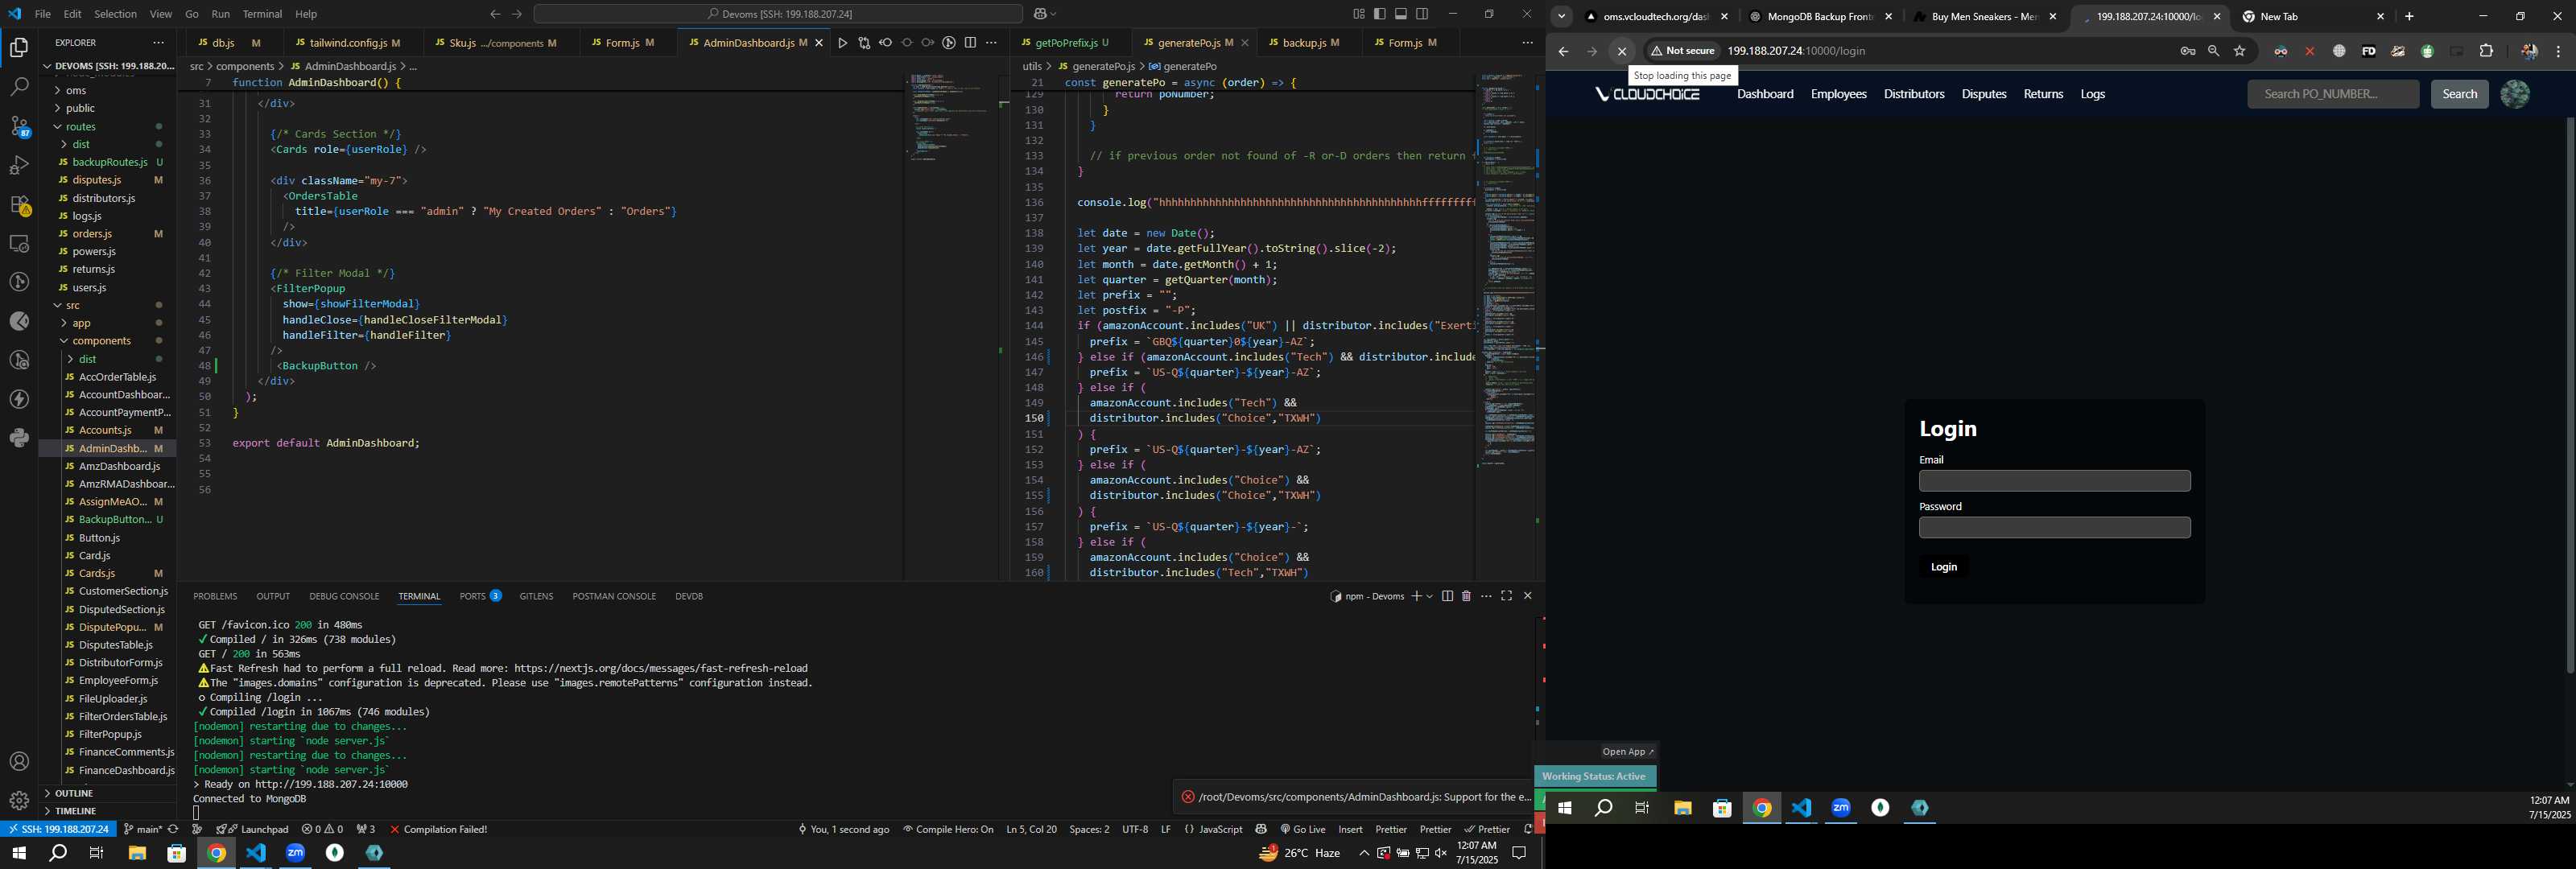Click the Open App button above Working Status
This screenshot has width=2576, height=869.
[x=1627, y=752]
